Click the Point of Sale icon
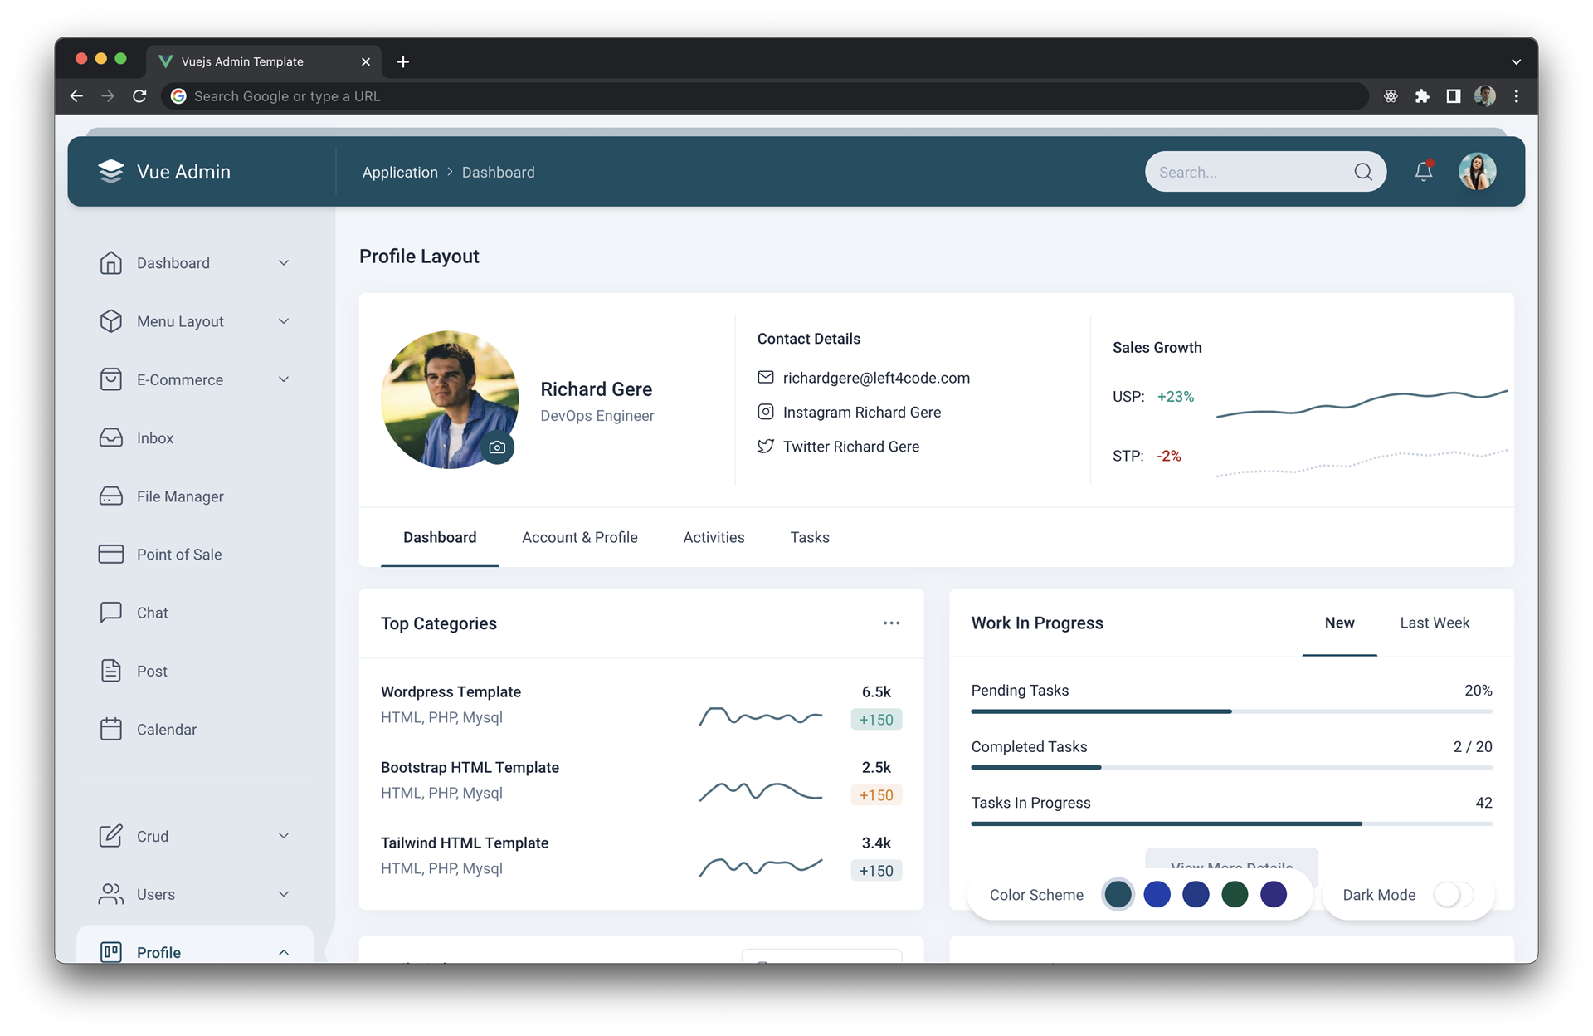This screenshot has height=1036, width=1593. (110, 554)
